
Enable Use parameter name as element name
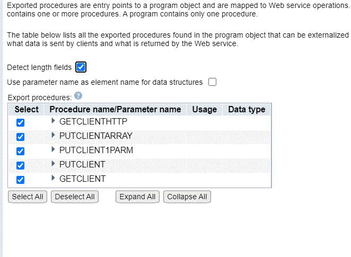(x=212, y=82)
